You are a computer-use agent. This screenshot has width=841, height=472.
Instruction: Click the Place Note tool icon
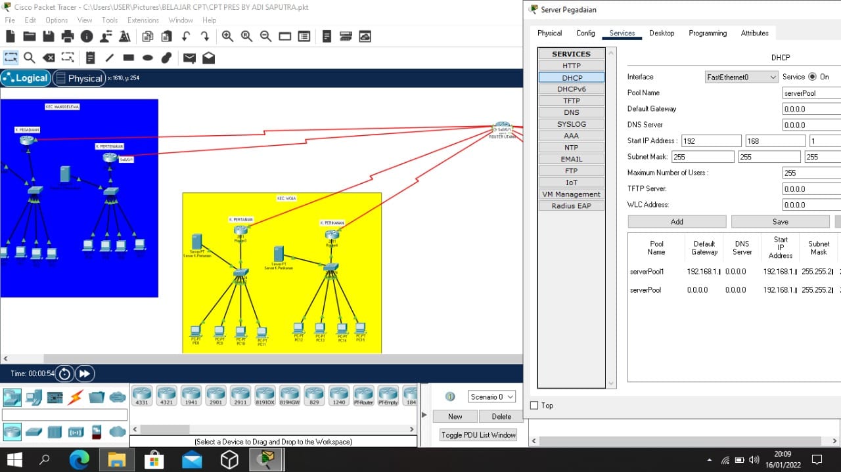click(91, 58)
